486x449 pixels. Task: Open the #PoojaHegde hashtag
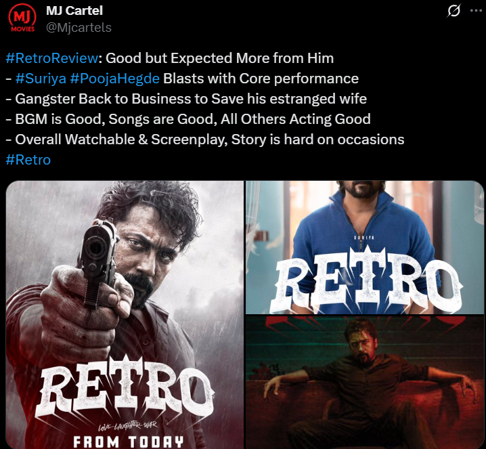pos(114,79)
